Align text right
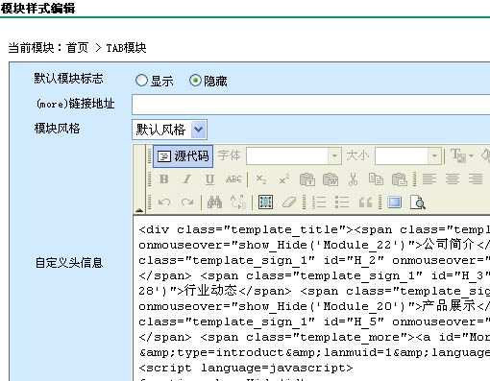 476,179
